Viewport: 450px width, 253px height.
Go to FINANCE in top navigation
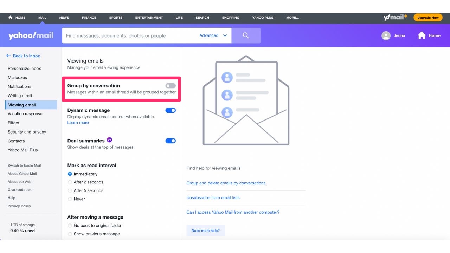coord(89,18)
